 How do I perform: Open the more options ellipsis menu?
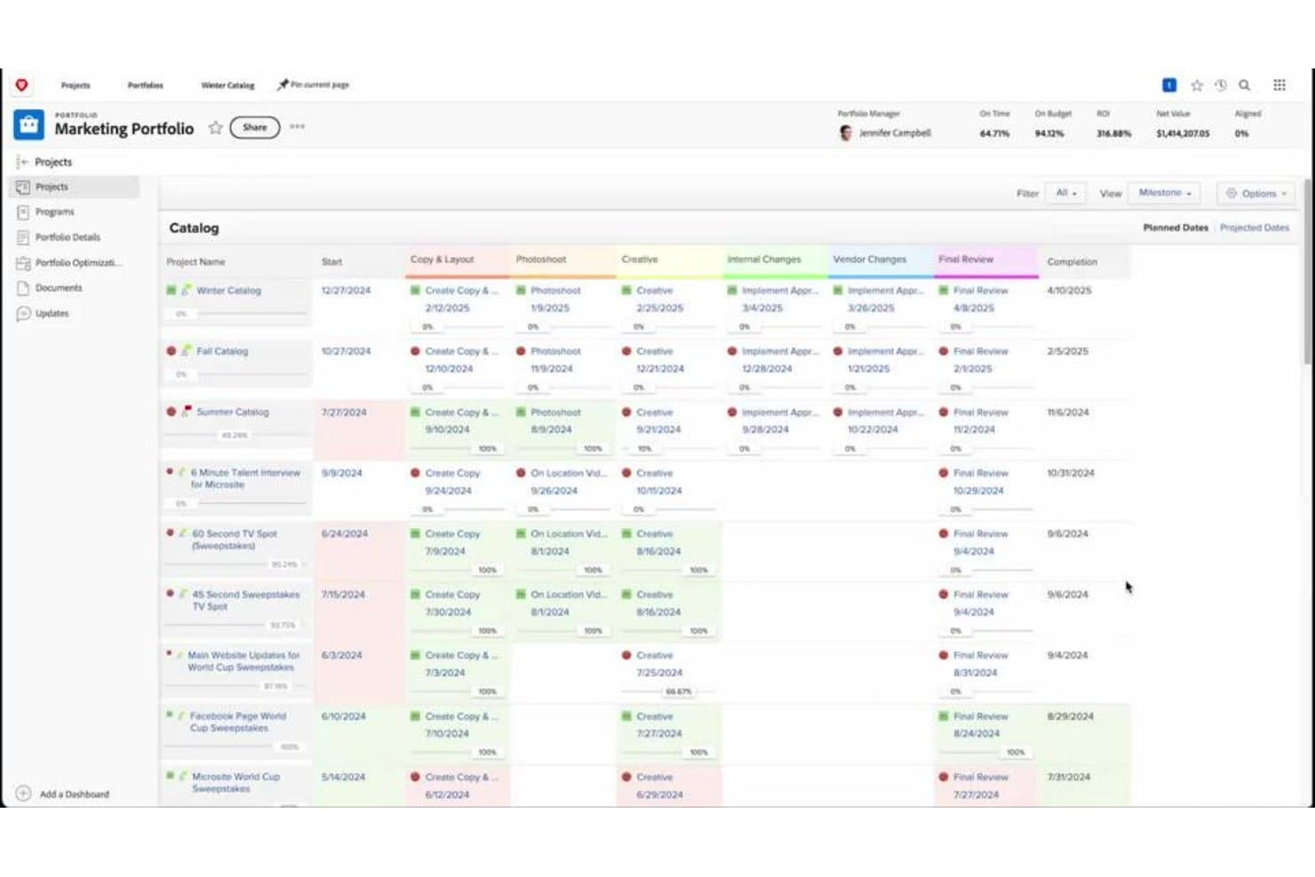point(298,127)
